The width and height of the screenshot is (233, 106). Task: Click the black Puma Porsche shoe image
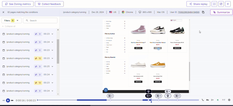(177, 30)
